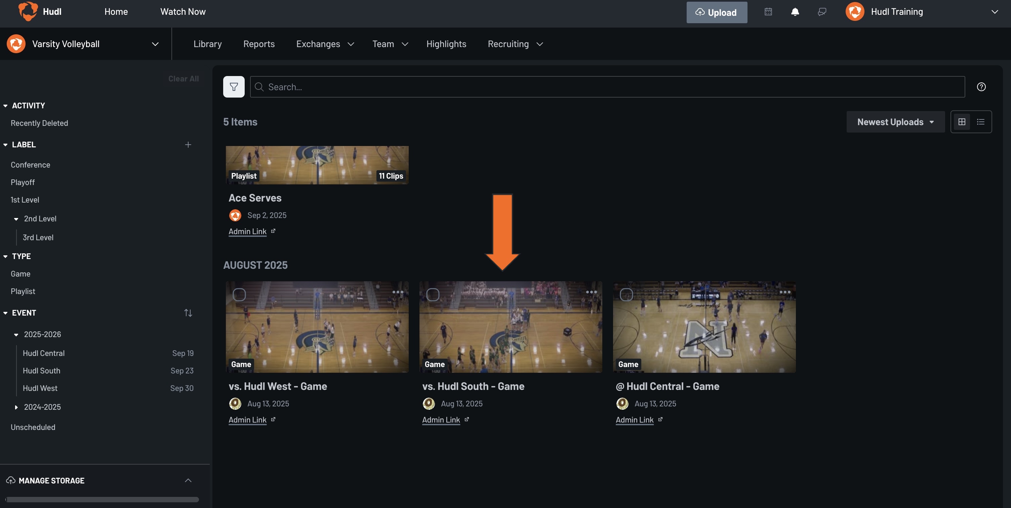Switch to list view icon
This screenshot has width=1011, height=508.
(x=980, y=122)
